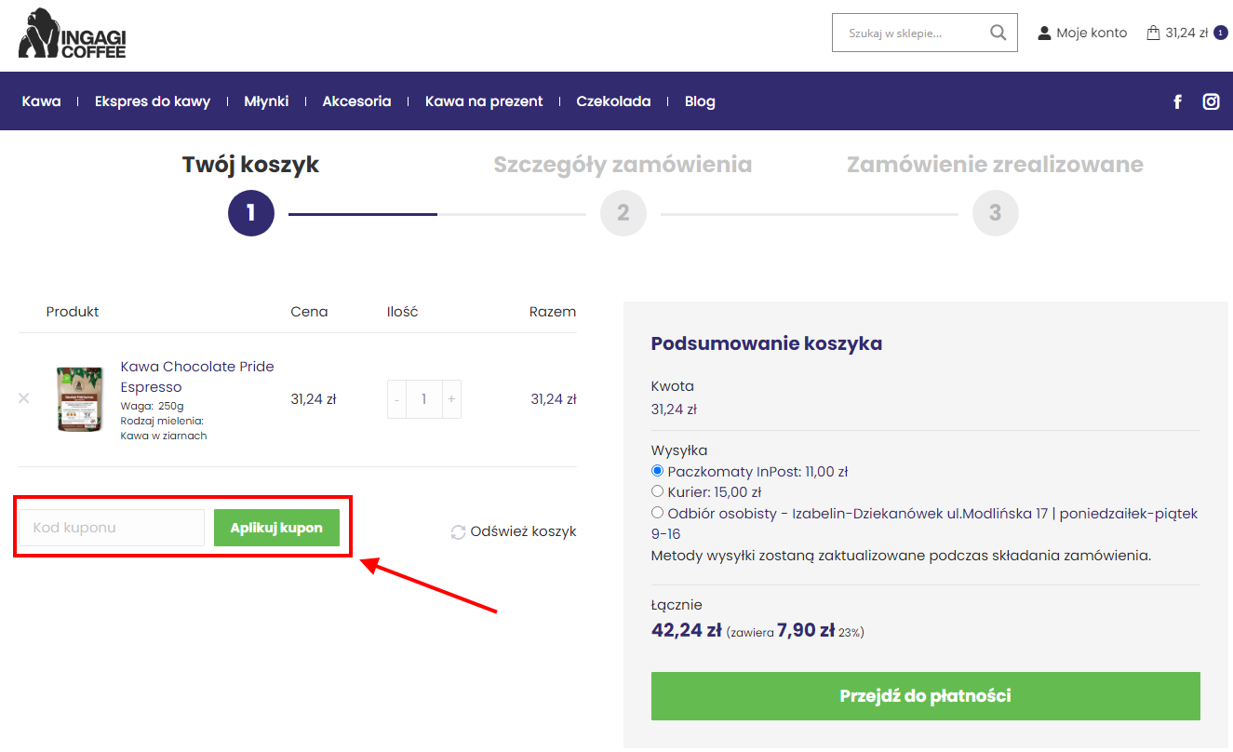Click the search magnifier icon

998,34
